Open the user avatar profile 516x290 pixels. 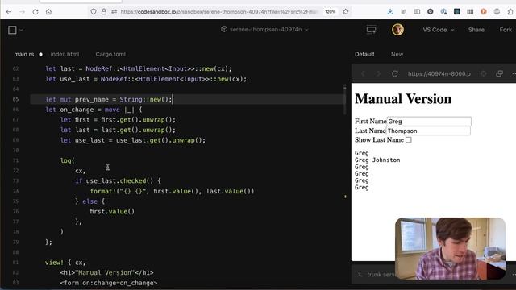pyautogui.click(x=397, y=30)
